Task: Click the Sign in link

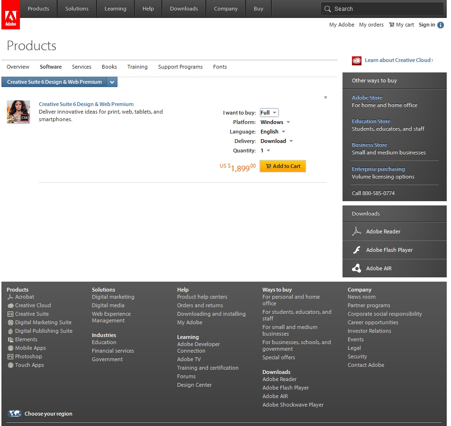Action: 427,25
